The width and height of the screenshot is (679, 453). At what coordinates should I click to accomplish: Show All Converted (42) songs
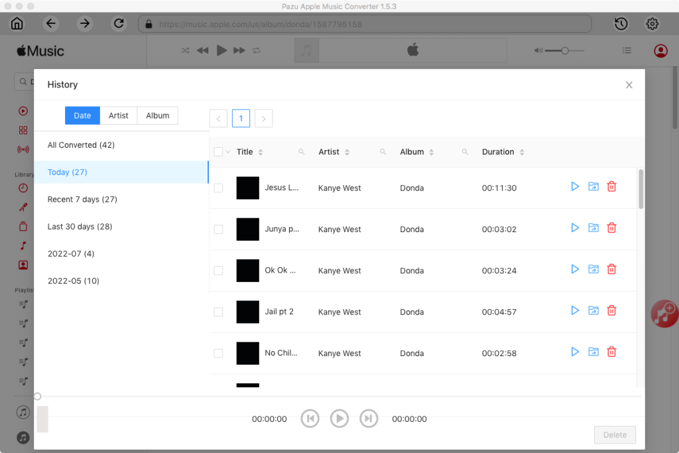point(81,145)
